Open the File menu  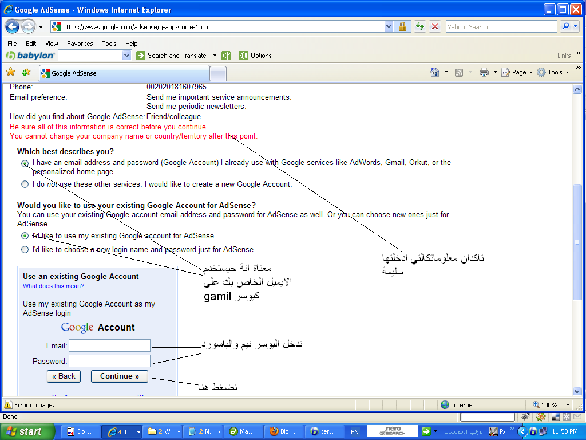(12, 44)
